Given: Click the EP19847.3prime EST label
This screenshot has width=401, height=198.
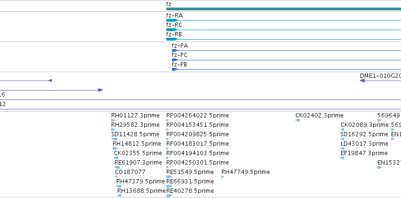Looking at the screenshot, I should pyautogui.click(x=364, y=153).
